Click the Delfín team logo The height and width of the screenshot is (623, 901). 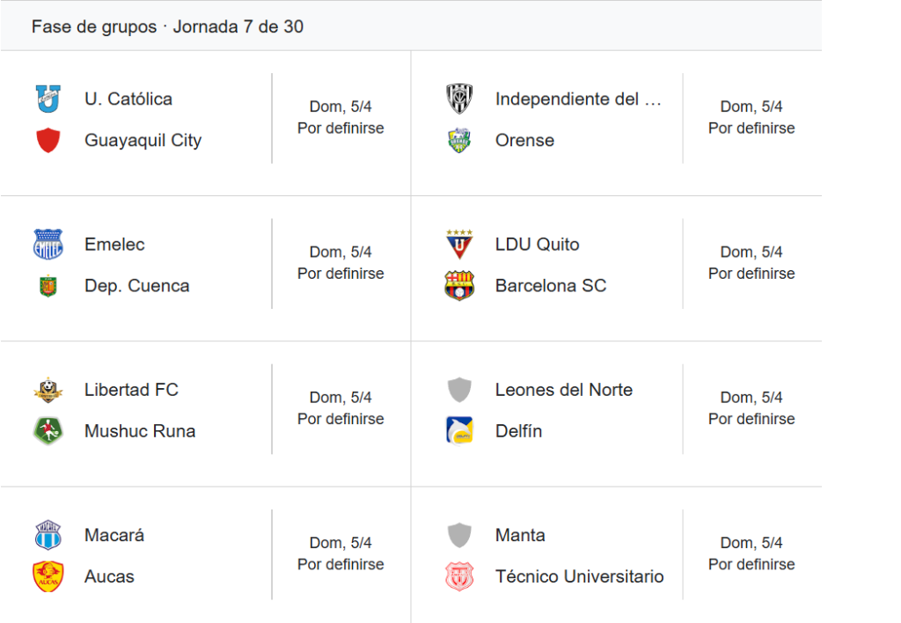pyautogui.click(x=459, y=431)
